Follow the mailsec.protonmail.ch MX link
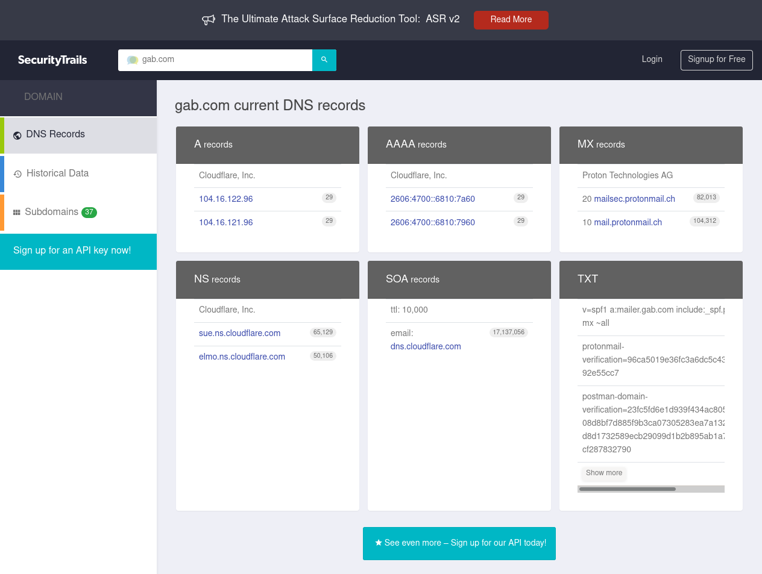The image size is (762, 574). coord(634,199)
